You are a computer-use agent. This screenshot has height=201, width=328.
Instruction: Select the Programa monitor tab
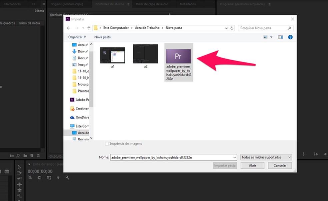242,4
